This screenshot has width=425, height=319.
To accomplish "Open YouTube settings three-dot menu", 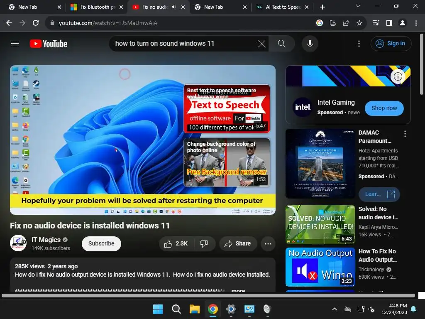I will pos(359,43).
